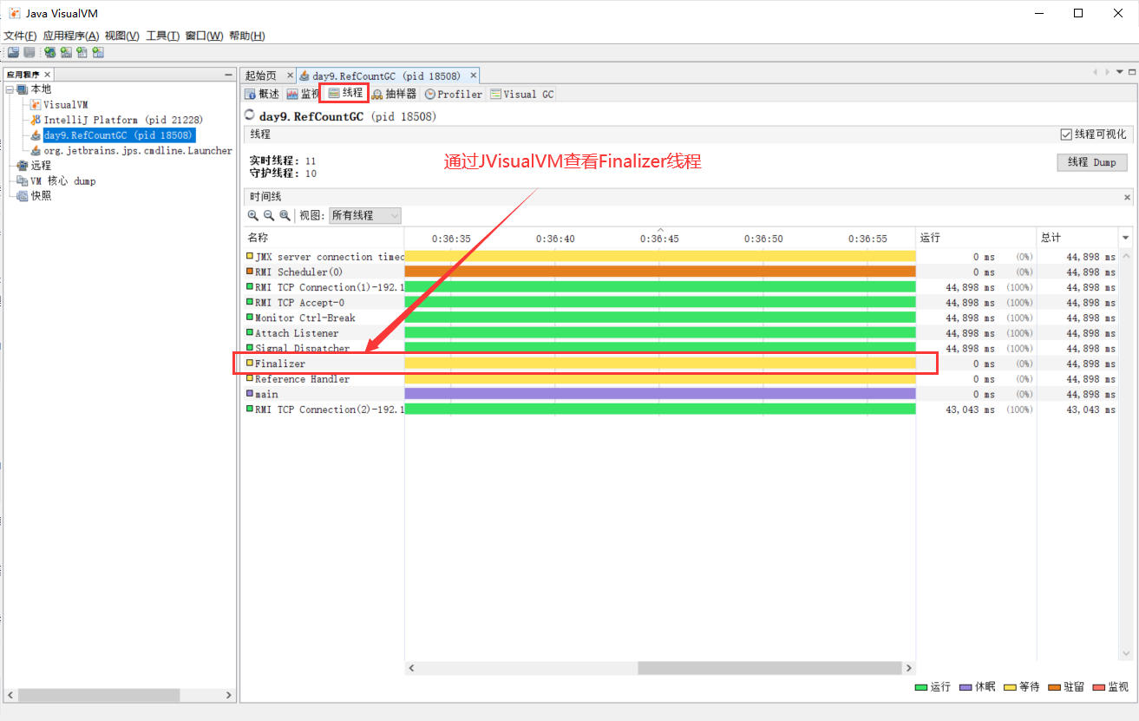Click the VM 核心 dump icon
The height and width of the screenshot is (721, 1139).
23,180
